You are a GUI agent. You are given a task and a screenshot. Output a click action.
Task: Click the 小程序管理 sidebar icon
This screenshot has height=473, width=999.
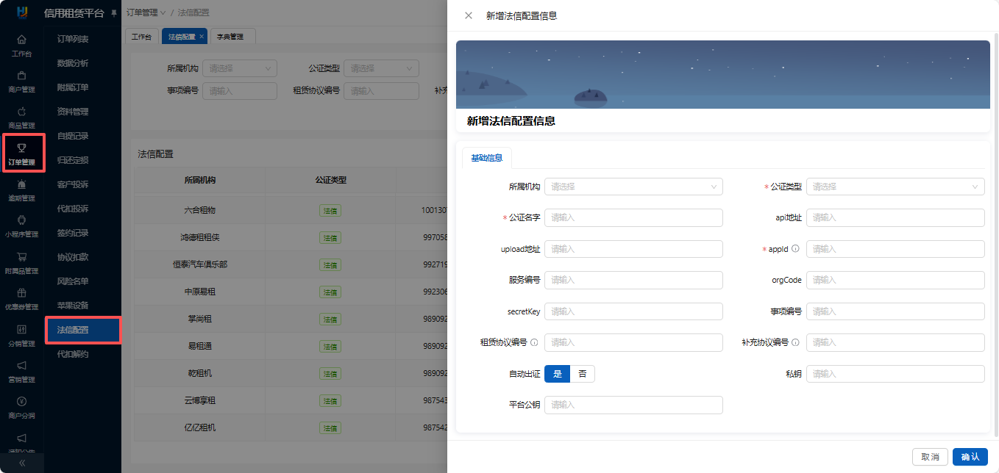(x=21, y=220)
